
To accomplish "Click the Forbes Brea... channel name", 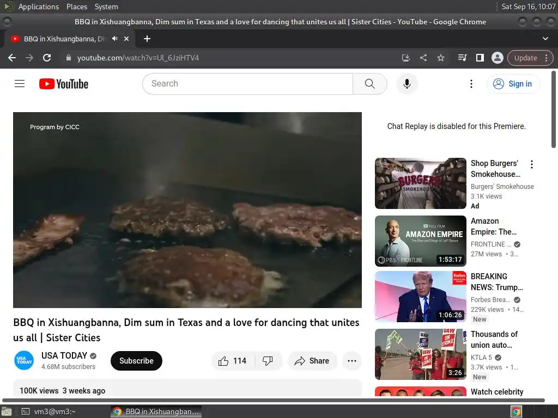I will click(x=490, y=300).
